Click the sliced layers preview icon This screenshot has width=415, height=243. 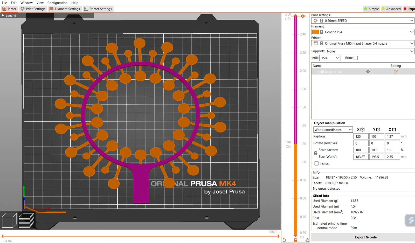tap(26, 220)
